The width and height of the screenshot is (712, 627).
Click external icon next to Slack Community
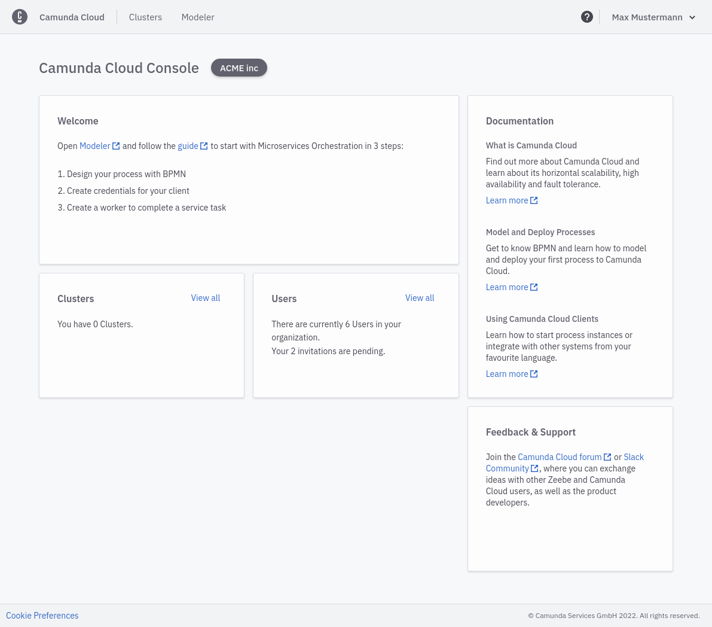[x=535, y=468]
